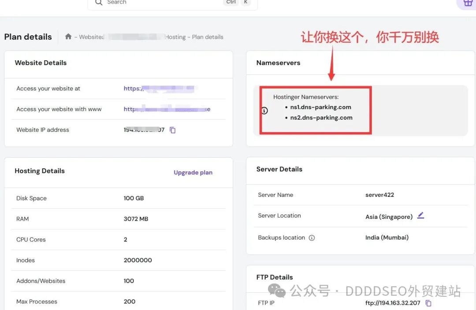
Task: Click the search magnifier icon
Action: [99, 2]
